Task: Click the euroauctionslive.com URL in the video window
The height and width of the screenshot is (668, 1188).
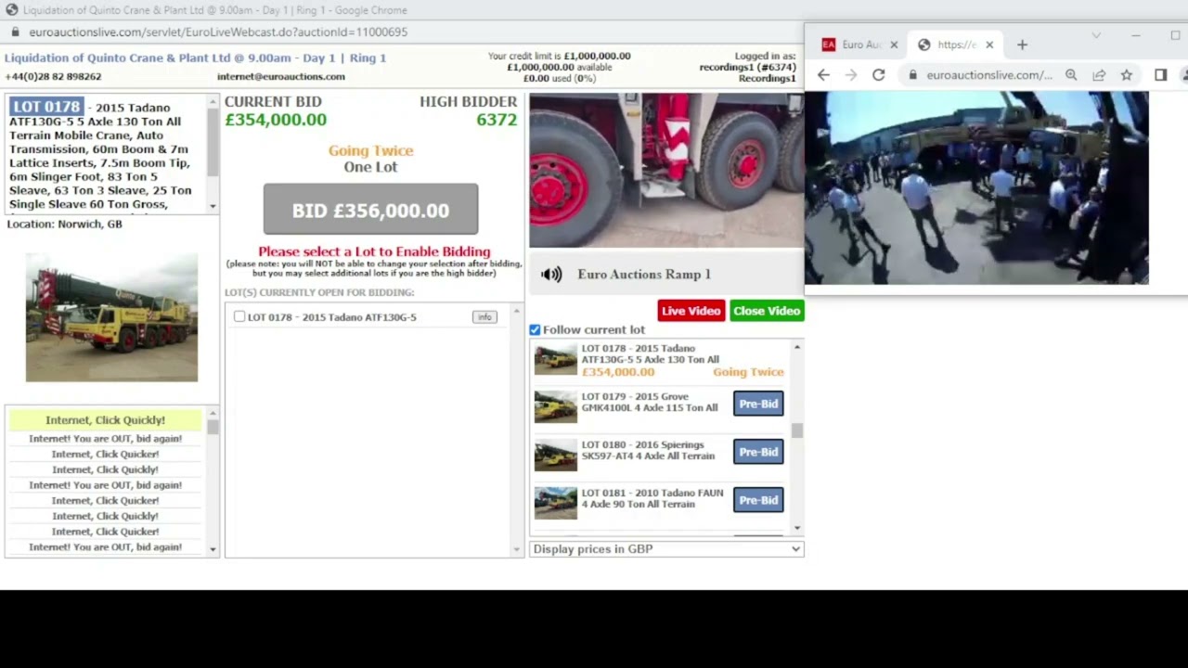Action: click(988, 75)
